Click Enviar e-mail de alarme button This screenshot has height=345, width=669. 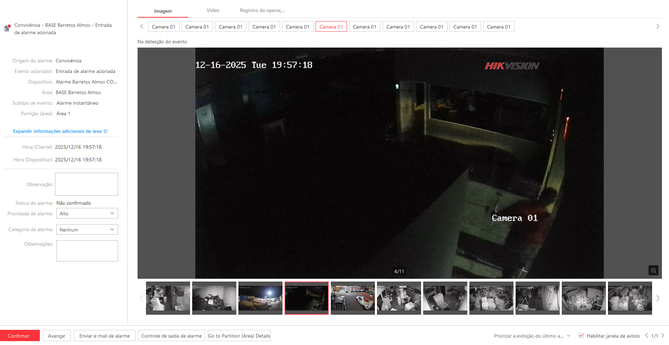click(x=104, y=336)
